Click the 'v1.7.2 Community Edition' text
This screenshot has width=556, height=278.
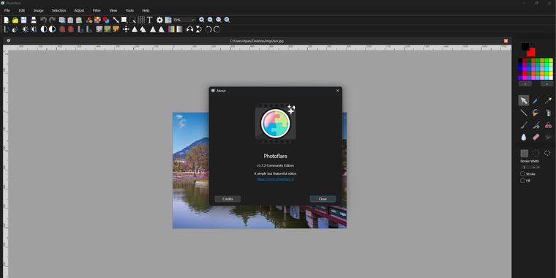tap(276, 165)
